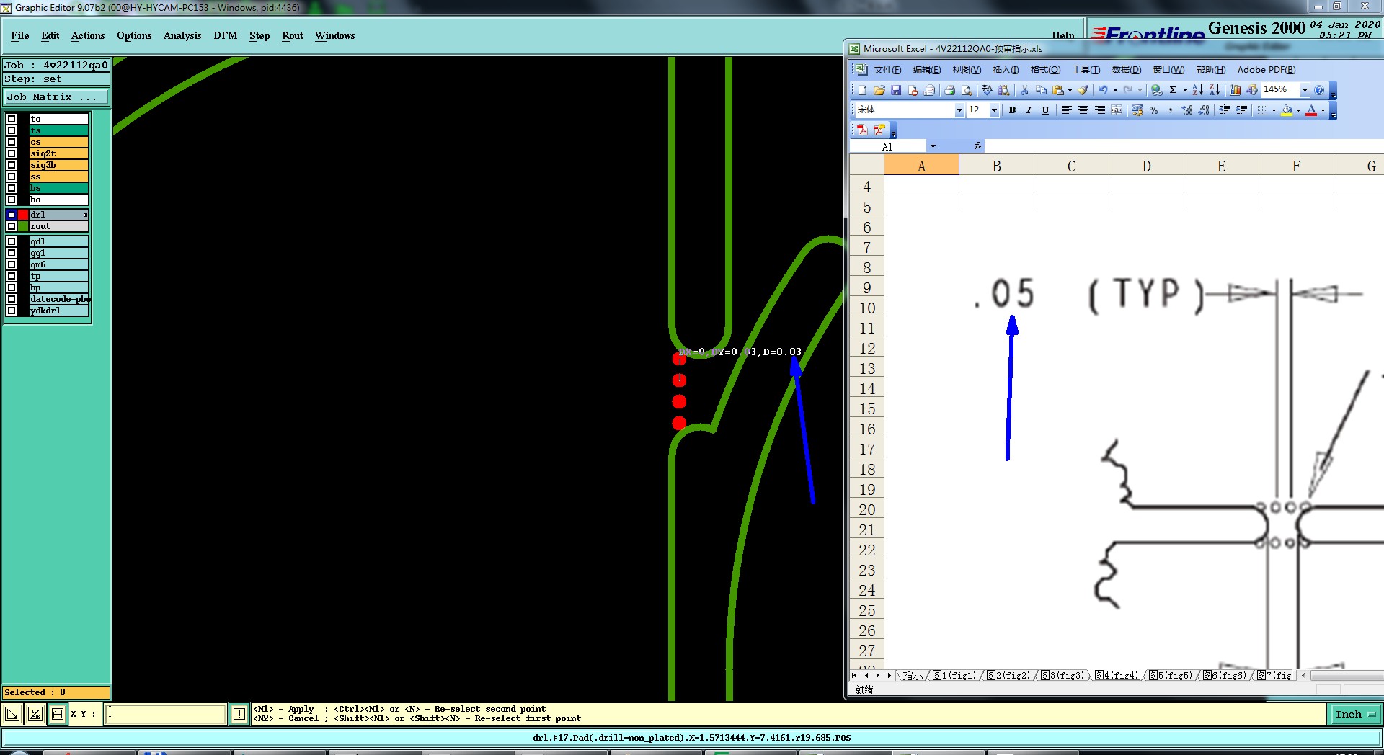Image resolution: width=1384 pixels, height=755 pixels.
Task: Click New workbook icon in Excel toolbar
Action: pos(862,90)
